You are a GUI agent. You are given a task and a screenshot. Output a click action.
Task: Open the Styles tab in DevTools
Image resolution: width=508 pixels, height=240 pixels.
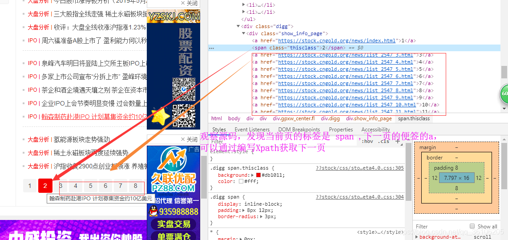point(219,130)
